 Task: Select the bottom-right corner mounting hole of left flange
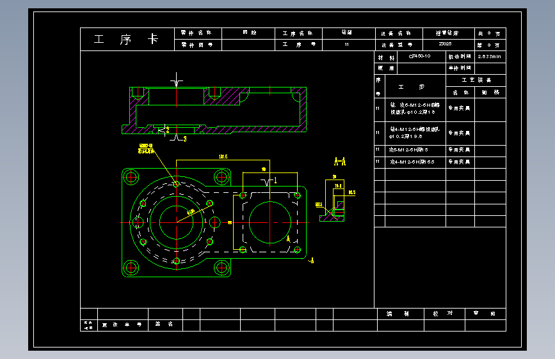pyautogui.click(x=222, y=268)
